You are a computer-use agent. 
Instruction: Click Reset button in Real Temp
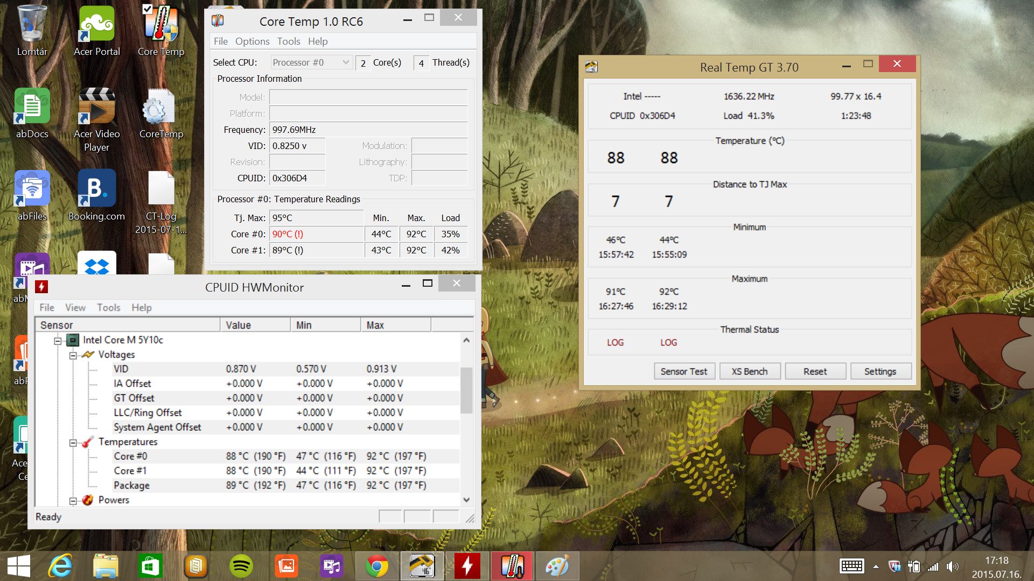[815, 371]
